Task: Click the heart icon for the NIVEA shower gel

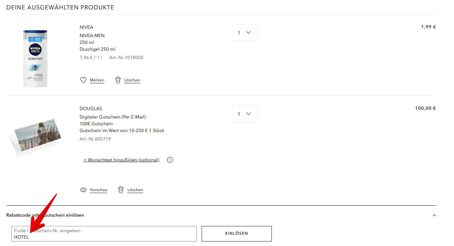Action: click(x=83, y=80)
